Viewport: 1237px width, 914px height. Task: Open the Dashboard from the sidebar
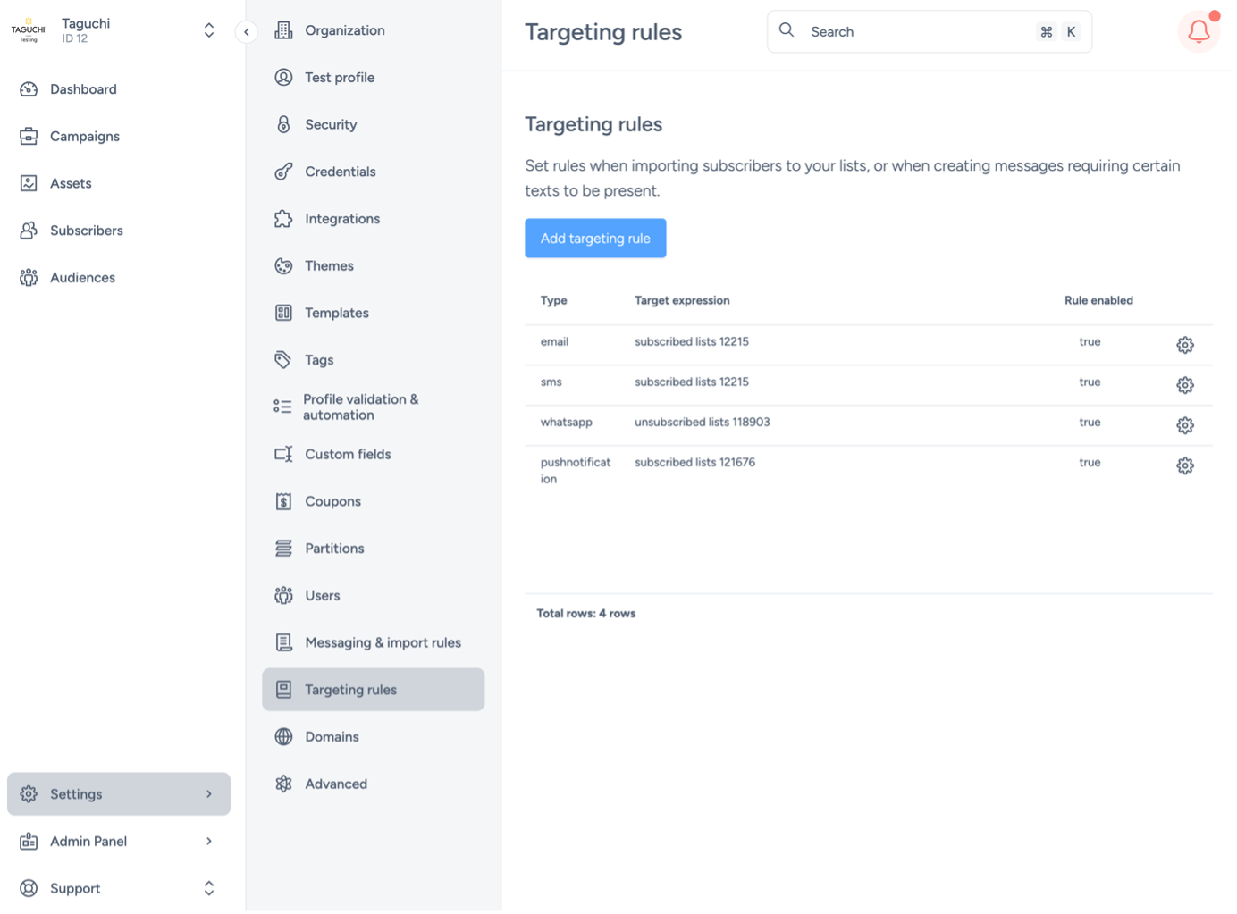(82, 88)
